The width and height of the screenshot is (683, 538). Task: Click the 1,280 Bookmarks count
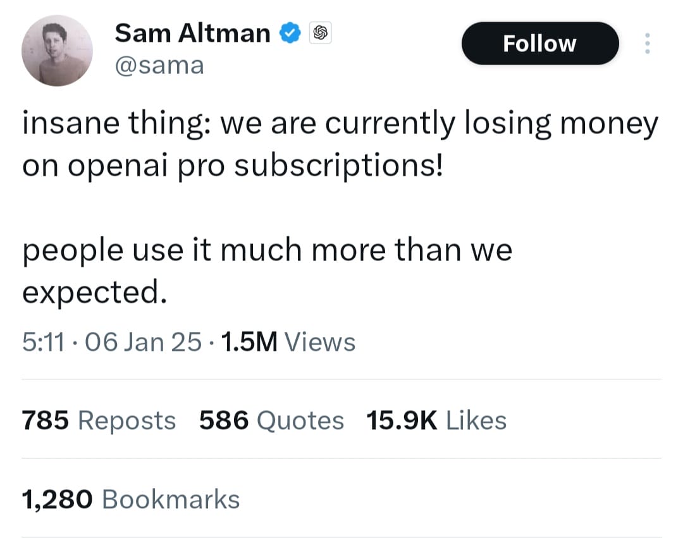click(131, 499)
